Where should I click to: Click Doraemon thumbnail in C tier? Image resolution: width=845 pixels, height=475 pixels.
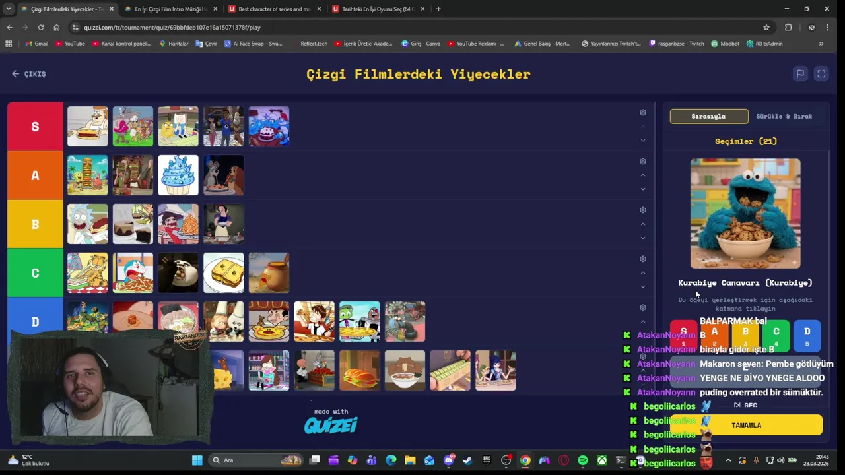(x=133, y=273)
